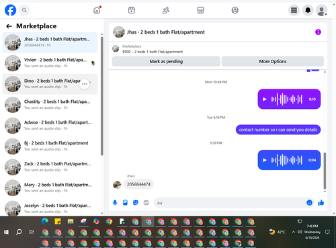Open the Bj conversation

[x=50, y=147]
